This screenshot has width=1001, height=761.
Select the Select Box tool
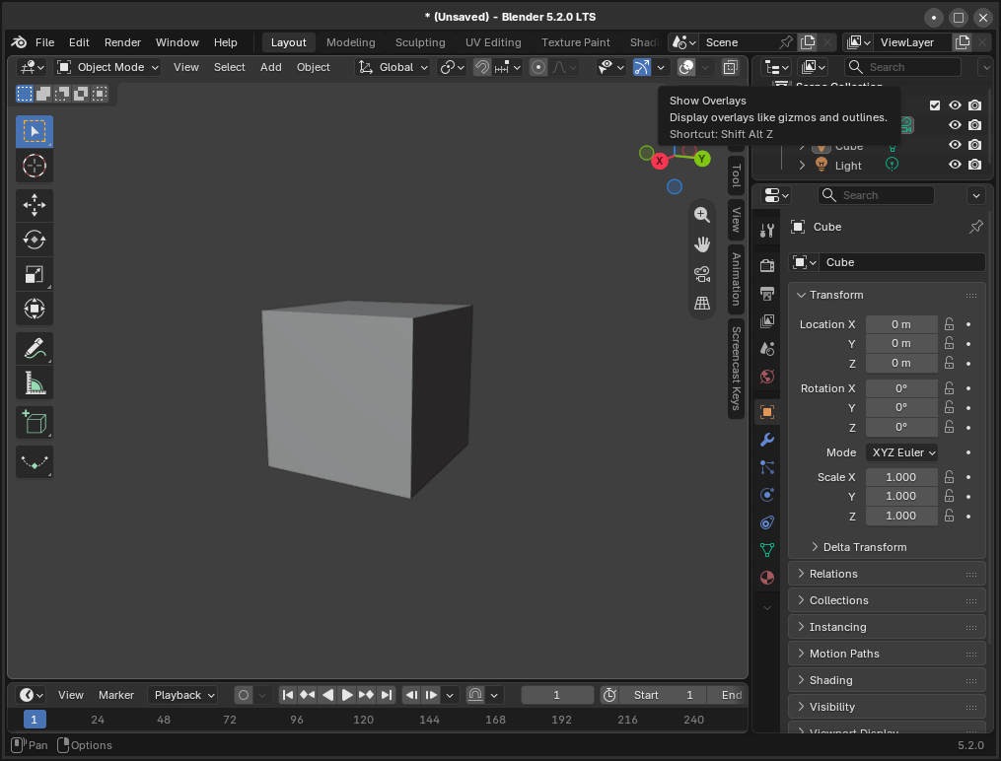click(34, 131)
